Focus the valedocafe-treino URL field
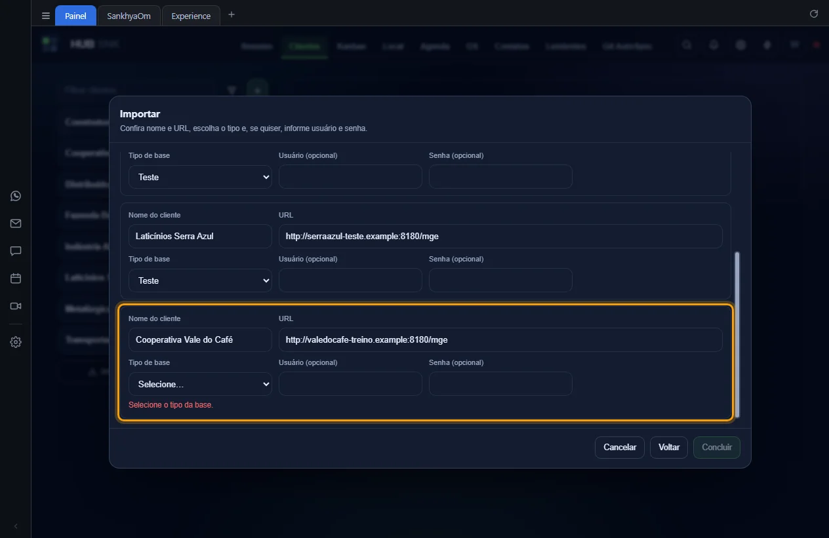 tap(500, 340)
